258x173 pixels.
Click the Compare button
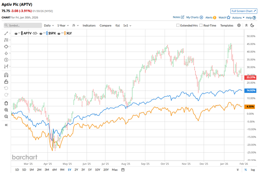pos(105,26)
